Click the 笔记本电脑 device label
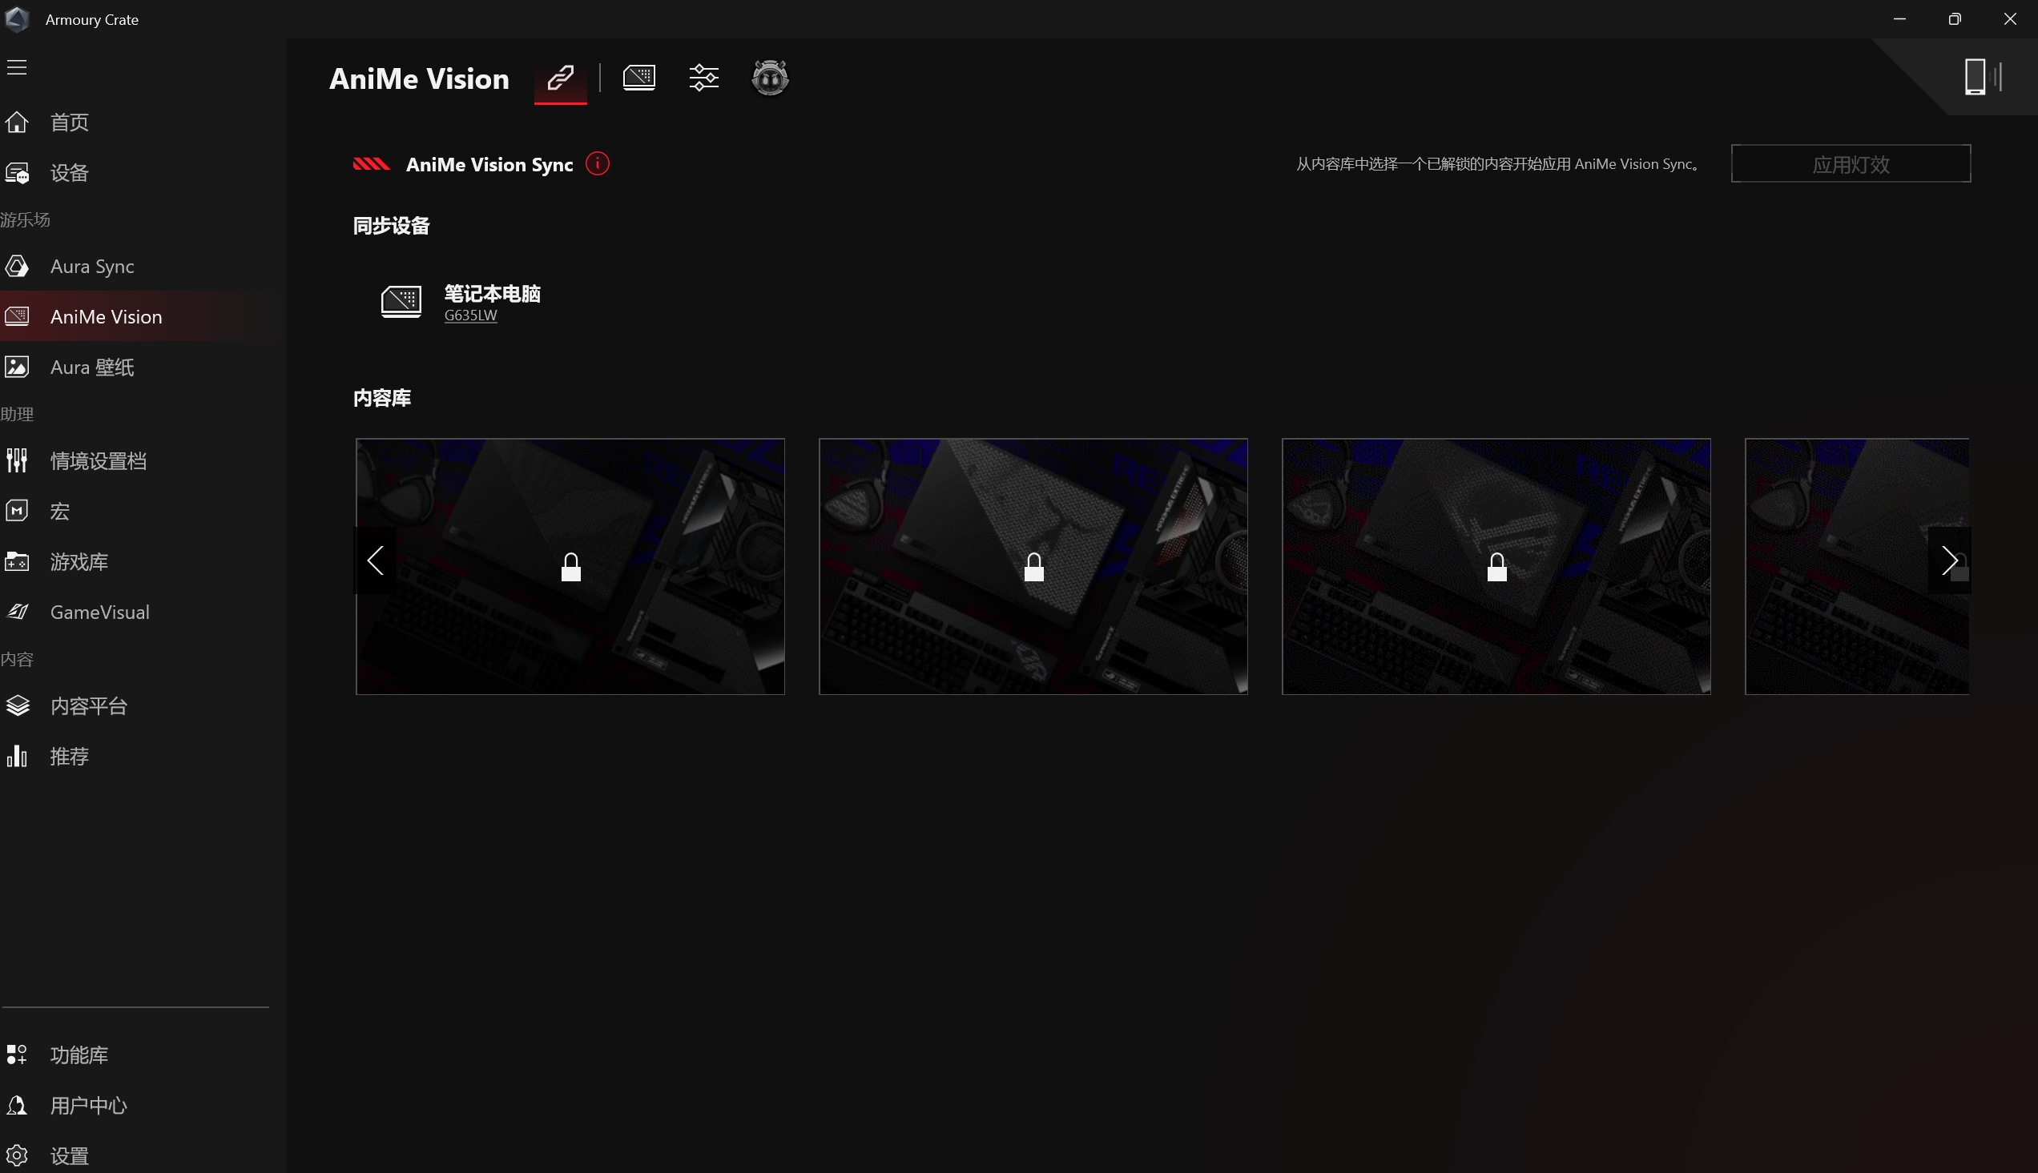 (x=493, y=293)
